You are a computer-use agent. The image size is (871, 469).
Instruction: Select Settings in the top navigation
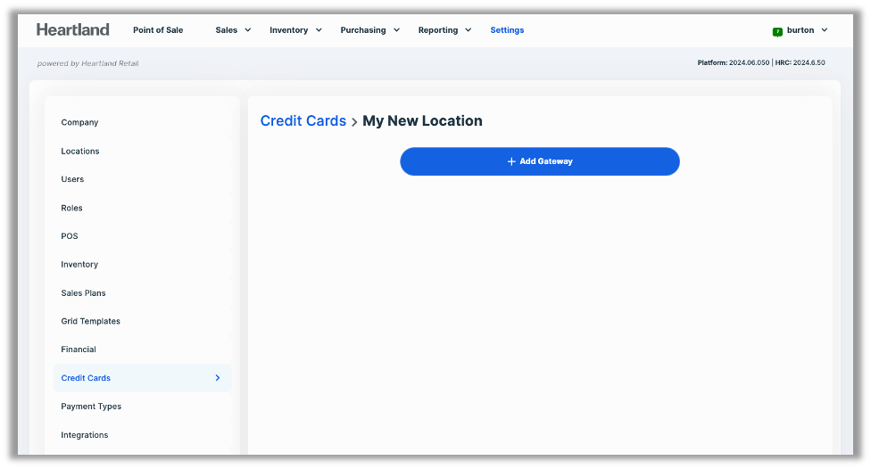(x=507, y=30)
